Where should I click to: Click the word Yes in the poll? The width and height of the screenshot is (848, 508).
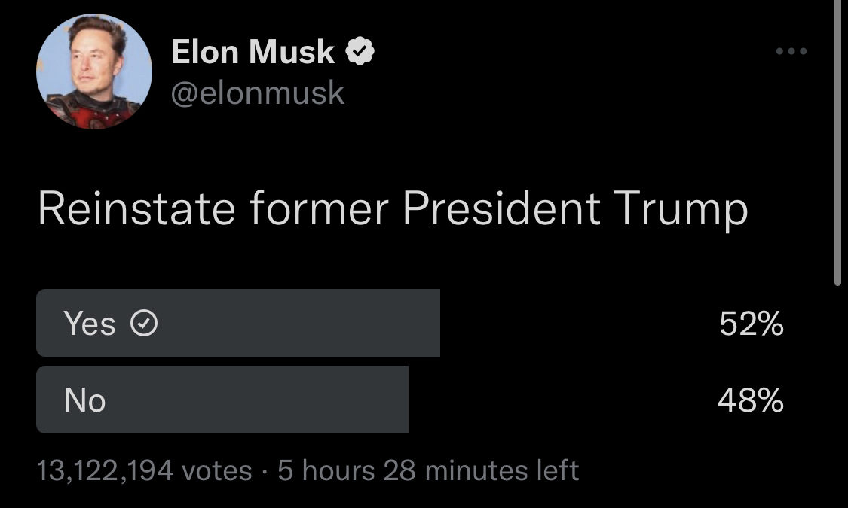tap(90, 324)
